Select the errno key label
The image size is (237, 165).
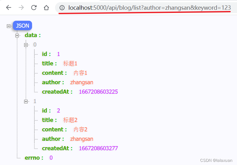[x=34, y=158]
